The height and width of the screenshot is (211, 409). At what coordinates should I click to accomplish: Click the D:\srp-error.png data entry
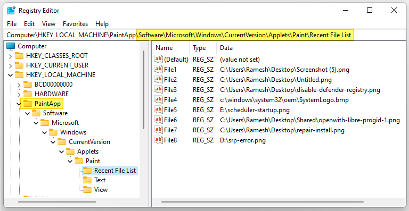coord(243,140)
